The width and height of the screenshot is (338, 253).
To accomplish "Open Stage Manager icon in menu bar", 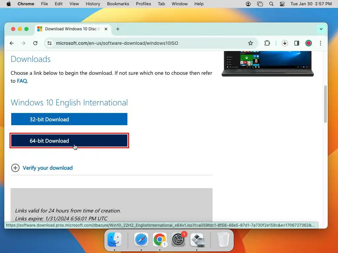I will pos(260,4).
